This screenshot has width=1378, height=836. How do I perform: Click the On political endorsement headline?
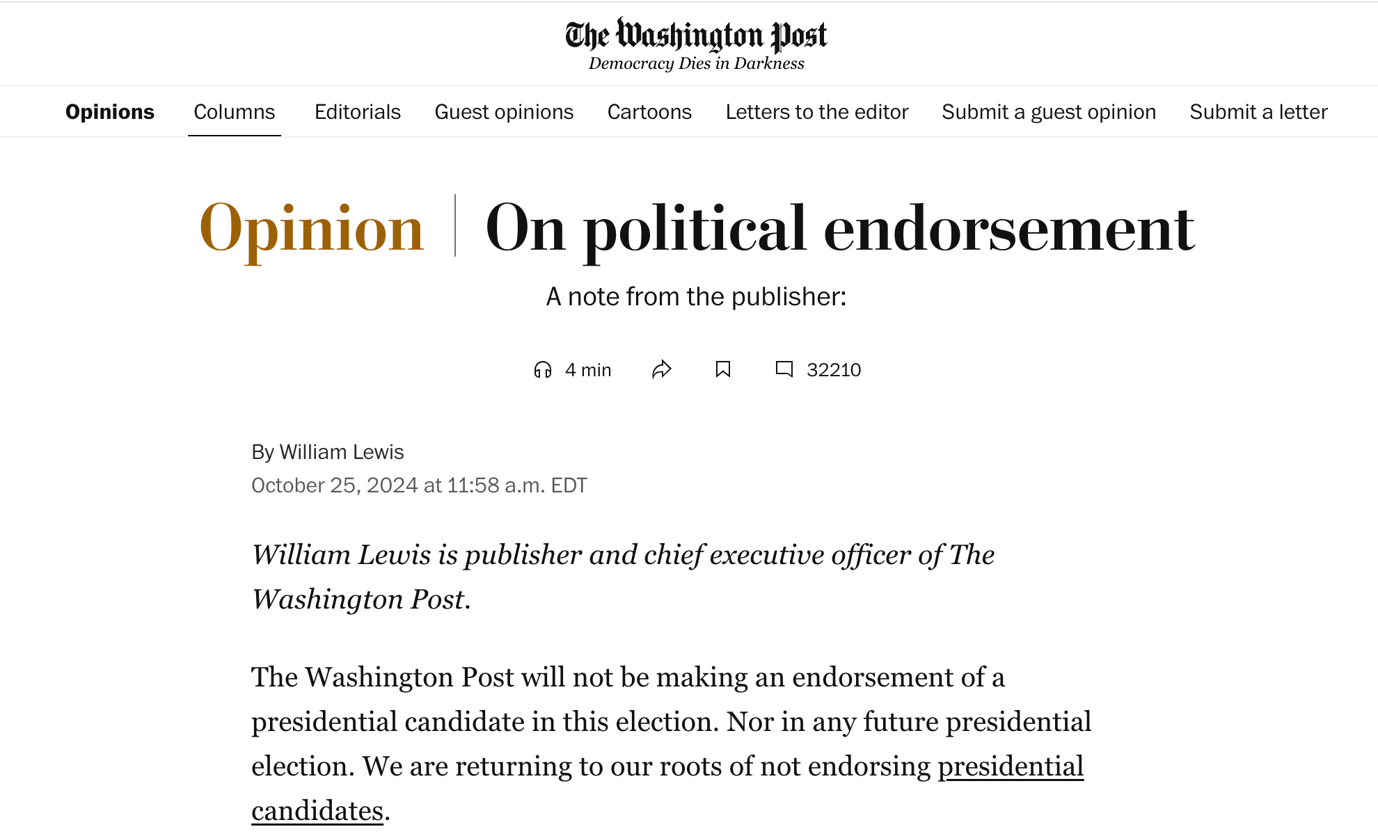coord(839,228)
